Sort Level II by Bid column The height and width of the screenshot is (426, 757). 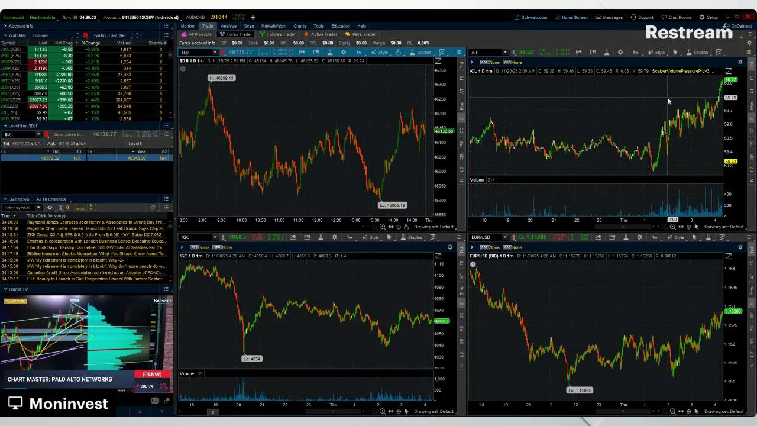tap(56, 151)
